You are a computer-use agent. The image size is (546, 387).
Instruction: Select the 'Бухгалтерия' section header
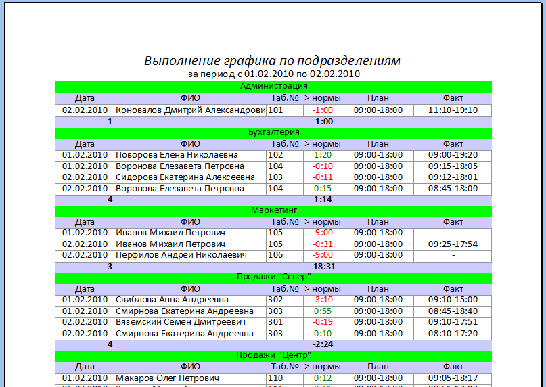coord(273,133)
